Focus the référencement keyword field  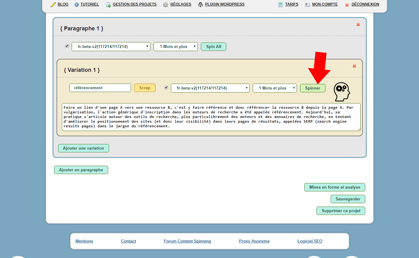click(100, 88)
